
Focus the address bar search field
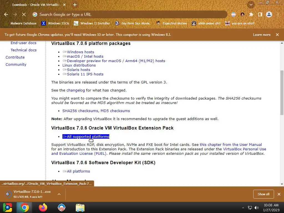tap(130, 14)
